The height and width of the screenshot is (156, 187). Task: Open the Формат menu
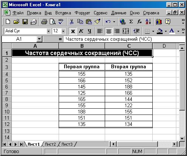pyautogui.click(x=82, y=13)
